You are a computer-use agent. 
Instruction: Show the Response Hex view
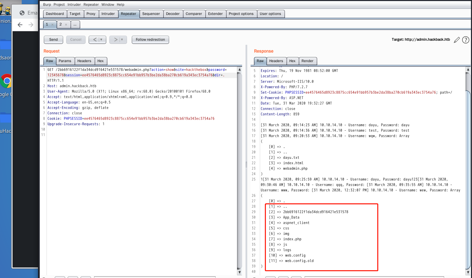[x=292, y=61]
